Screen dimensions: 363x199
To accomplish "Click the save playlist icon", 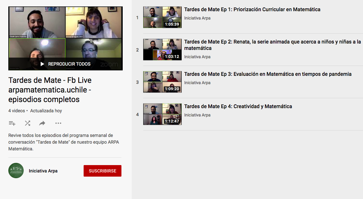I will (12, 123).
